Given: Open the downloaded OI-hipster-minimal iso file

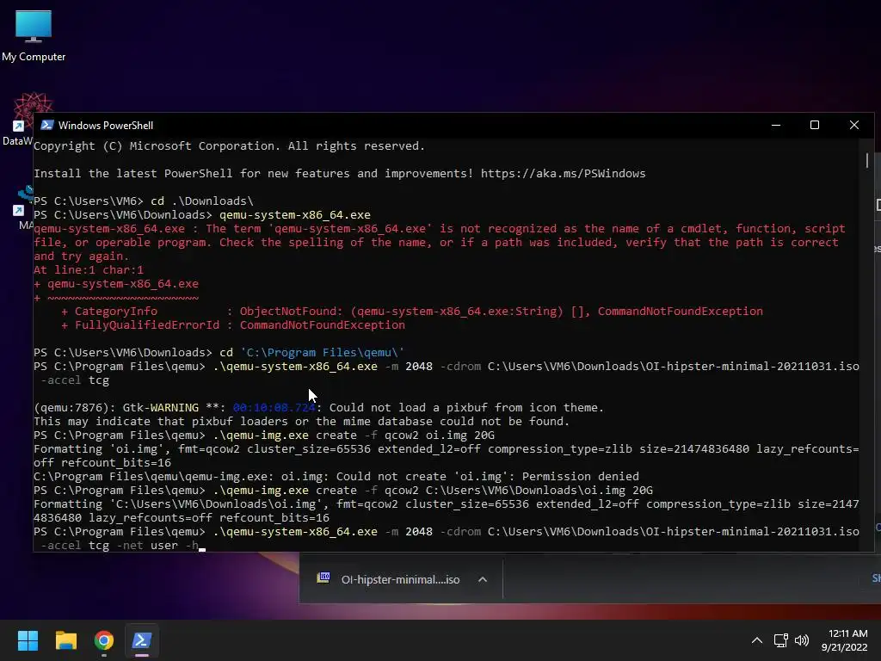Looking at the screenshot, I should point(400,579).
